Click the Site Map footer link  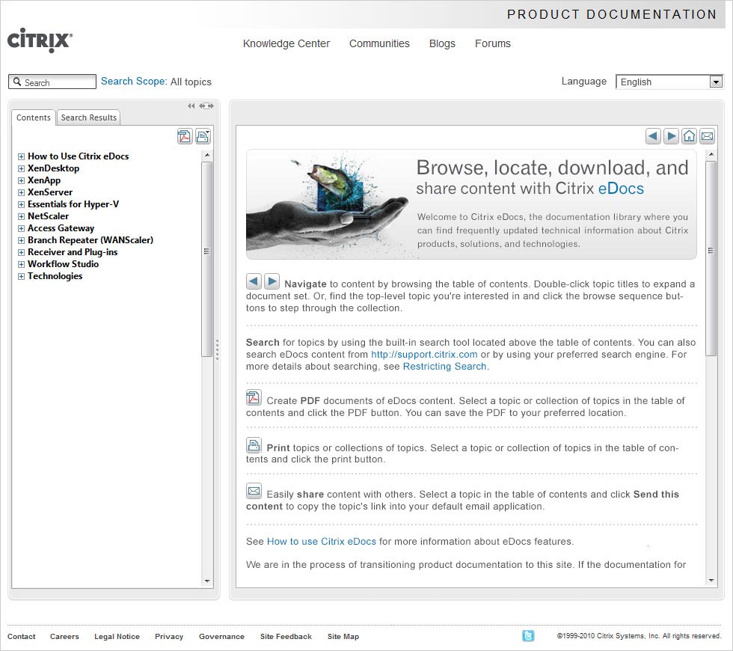pos(343,637)
